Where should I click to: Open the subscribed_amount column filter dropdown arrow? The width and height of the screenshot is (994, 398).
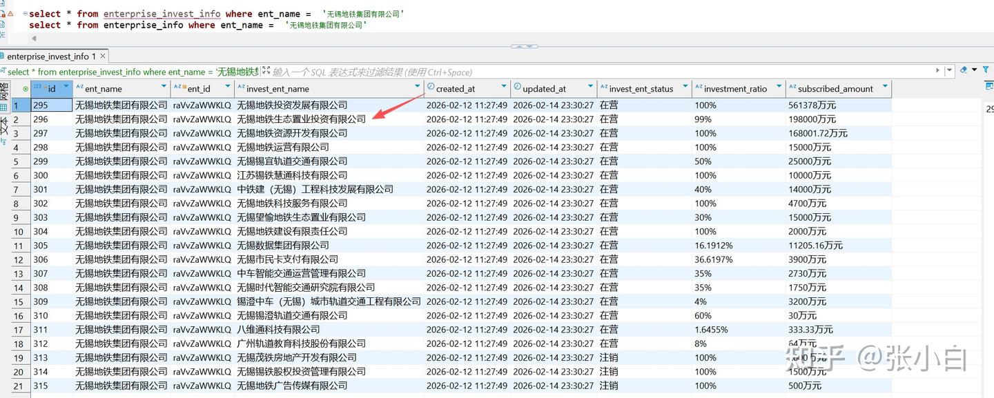click(885, 87)
